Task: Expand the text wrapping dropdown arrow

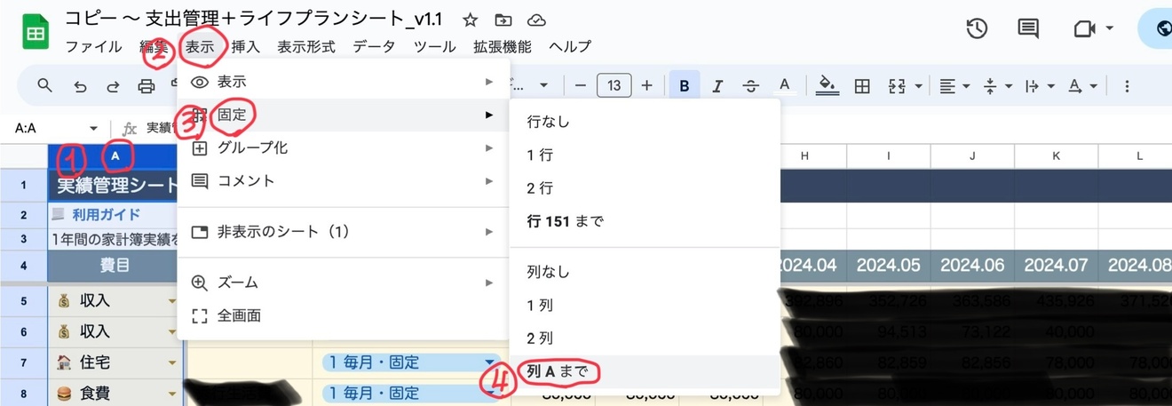Action: click(1051, 86)
